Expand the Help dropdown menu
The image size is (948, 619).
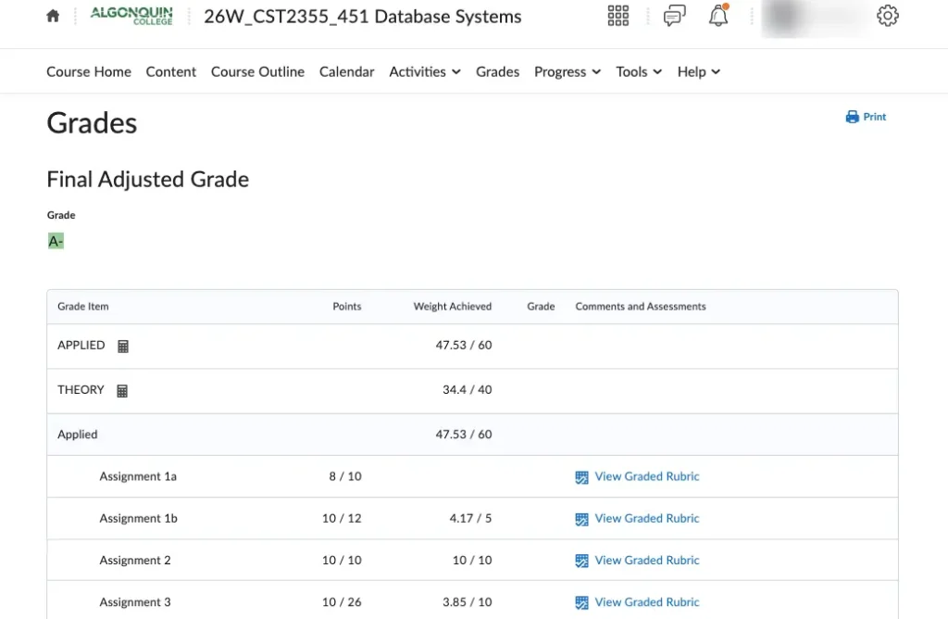pyautogui.click(x=698, y=71)
